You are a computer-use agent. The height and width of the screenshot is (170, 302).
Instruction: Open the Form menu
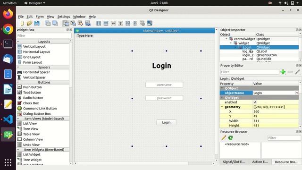(40, 17)
